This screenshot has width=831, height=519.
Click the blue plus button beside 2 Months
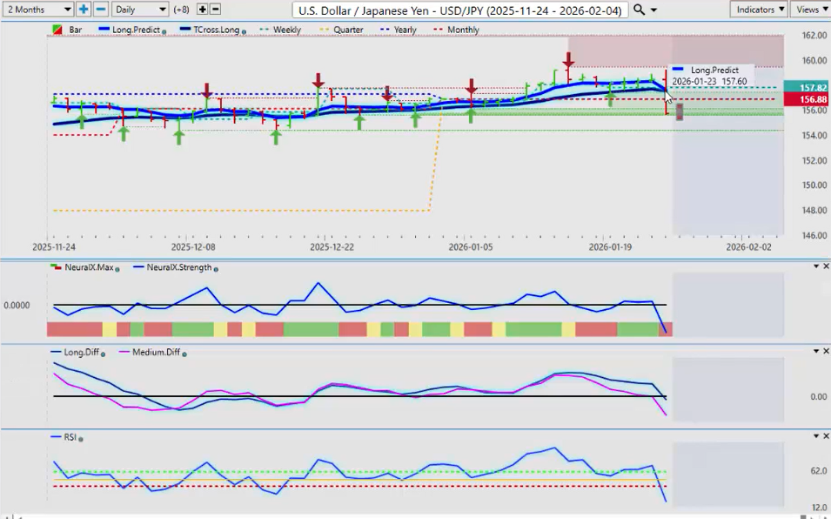[84, 9]
